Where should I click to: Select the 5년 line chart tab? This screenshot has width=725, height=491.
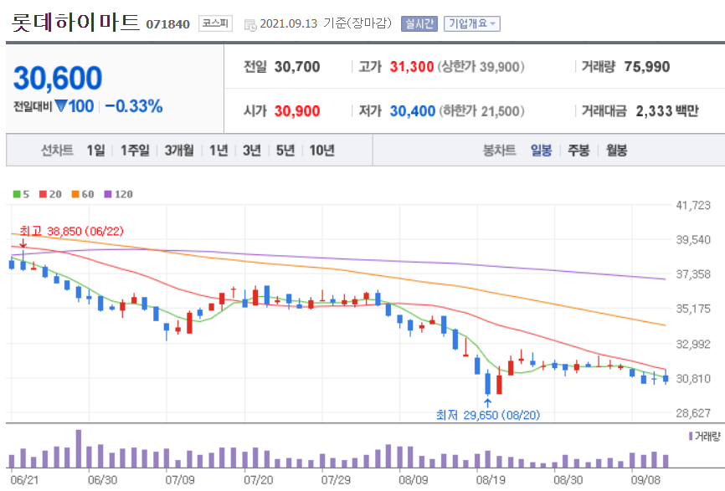285,150
